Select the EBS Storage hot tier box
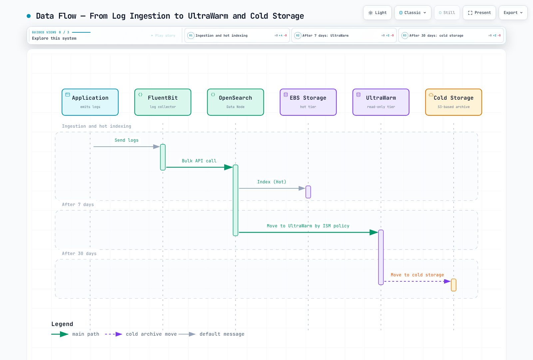533x360 pixels. 308,102
